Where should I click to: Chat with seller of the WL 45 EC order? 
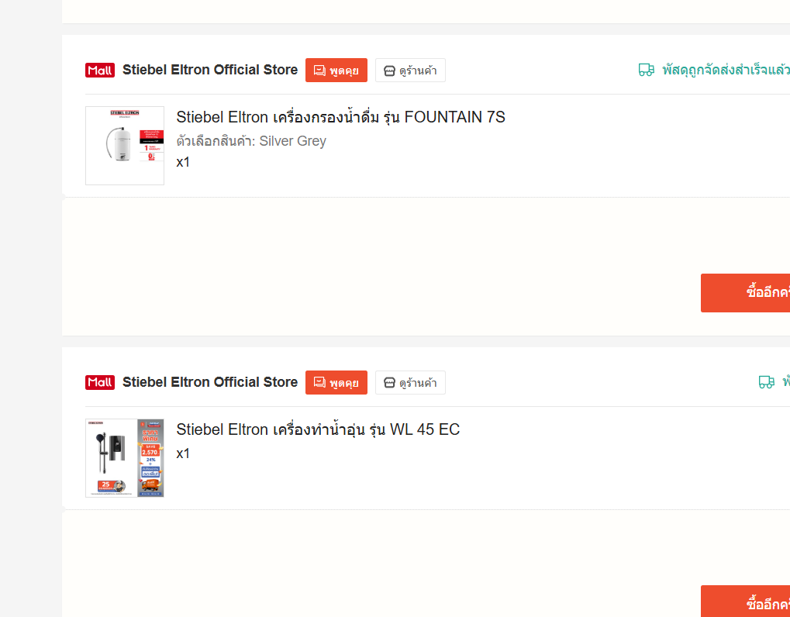[336, 382]
